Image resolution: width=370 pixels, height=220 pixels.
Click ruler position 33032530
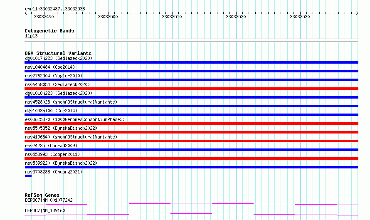pos(300,17)
